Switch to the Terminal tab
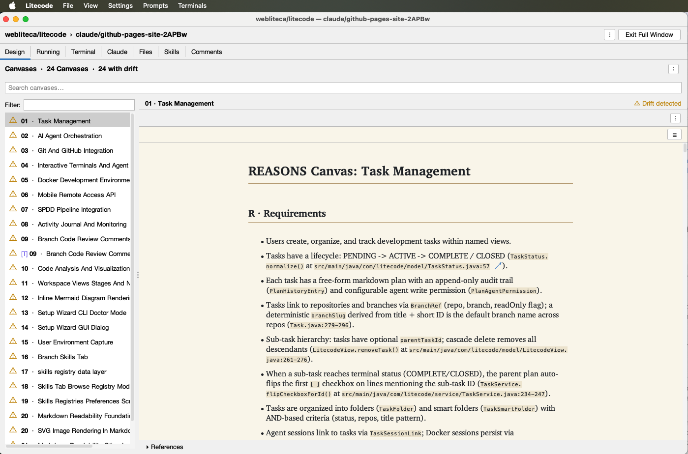Screen dimensions: 688x454 pyautogui.click(x=83, y=52)
